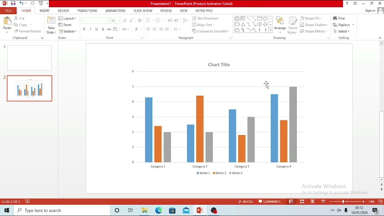
Task: Toggle bullet list
Action: coord(148,20)
